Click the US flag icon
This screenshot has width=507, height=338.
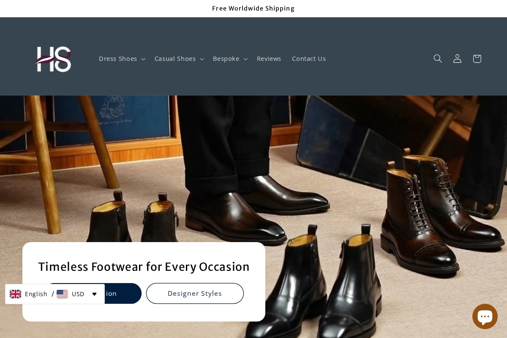click(x=62, y=294)
